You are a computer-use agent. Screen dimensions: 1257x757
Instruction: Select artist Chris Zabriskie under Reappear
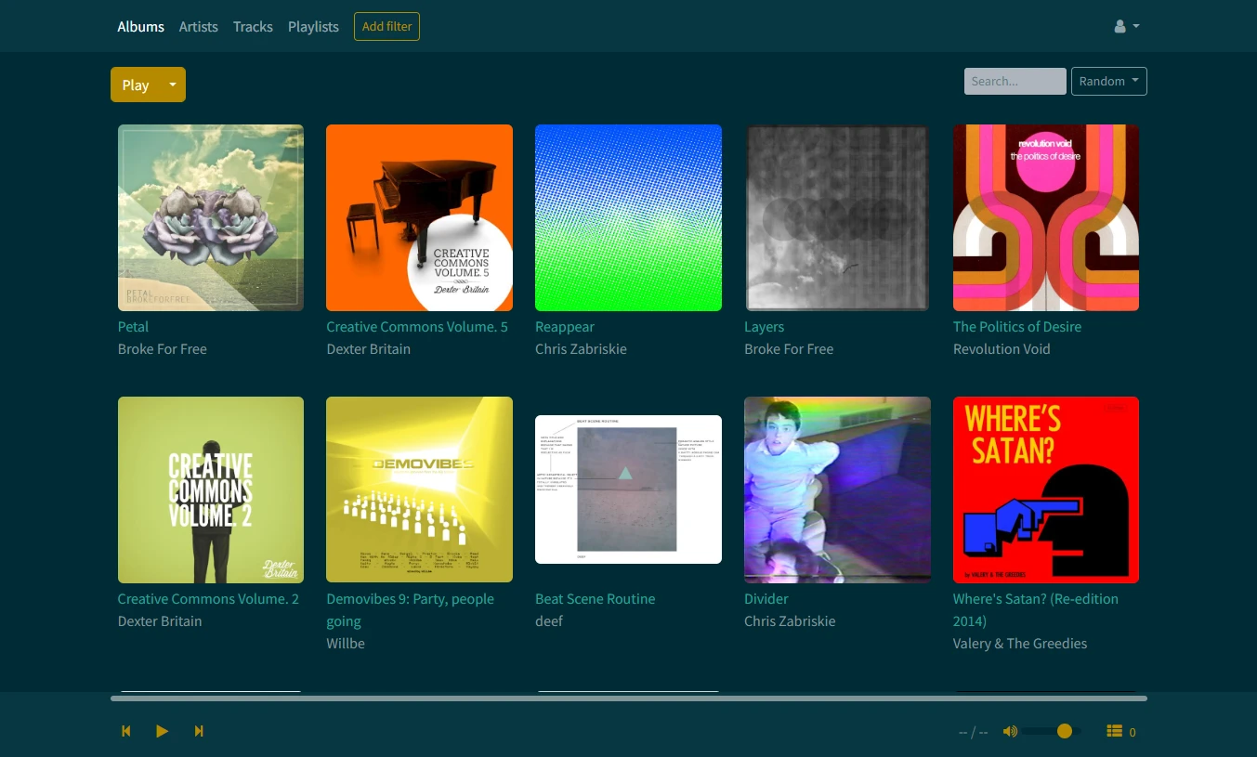581,349
